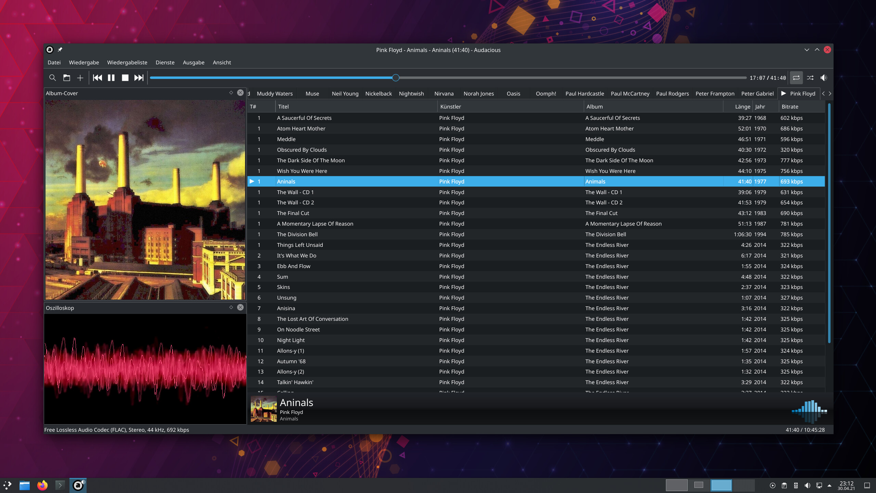Image resolution: width=876 pixels, height=493 pixels.
Task: Skip to next track
Action: click(139, 78)
